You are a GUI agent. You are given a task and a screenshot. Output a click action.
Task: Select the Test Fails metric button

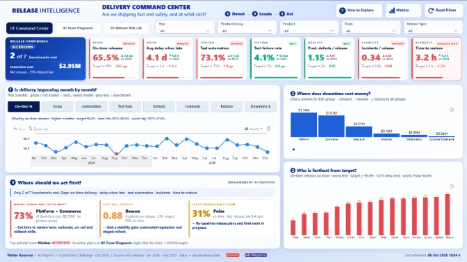tap(125, 107)
